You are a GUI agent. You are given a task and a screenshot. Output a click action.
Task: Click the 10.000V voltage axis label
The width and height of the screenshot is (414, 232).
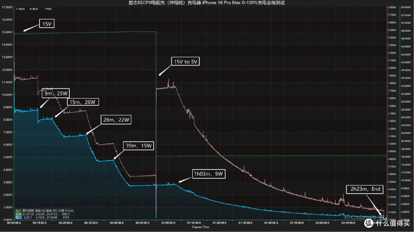(x=7, y=95)
